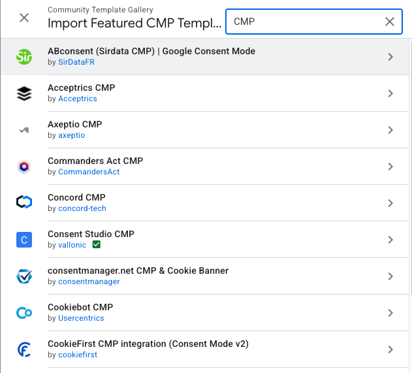
Task: Click the Sirdata ABconsent logo icon
Action: 24,57
